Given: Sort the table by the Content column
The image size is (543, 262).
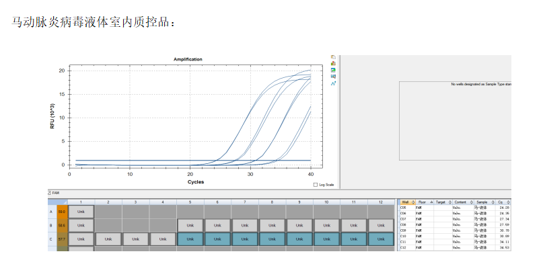Looking at the screenshot, I should point(463,202).
